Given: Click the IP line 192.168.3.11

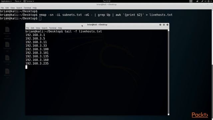Looking at the screenshot, I should pos(36,42).
